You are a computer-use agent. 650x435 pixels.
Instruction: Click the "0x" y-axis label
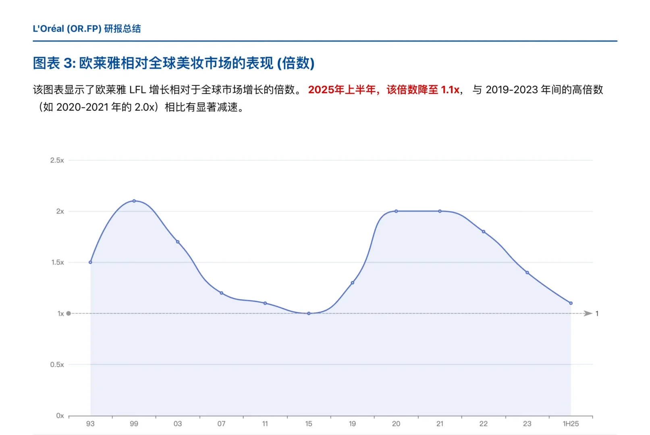pyautogui.click(x=60, y=416)
